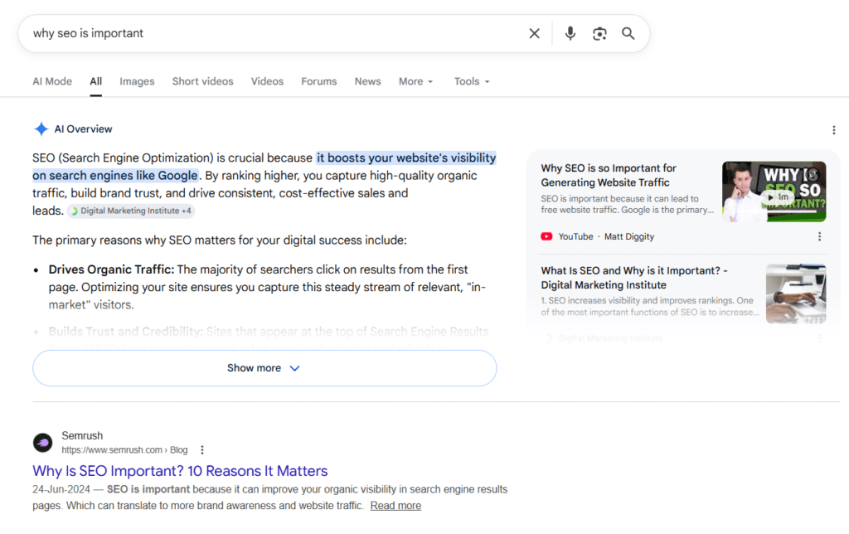Open the Short videos tab
This screenshot has height=534, width=849.
[x=202, y=81]
